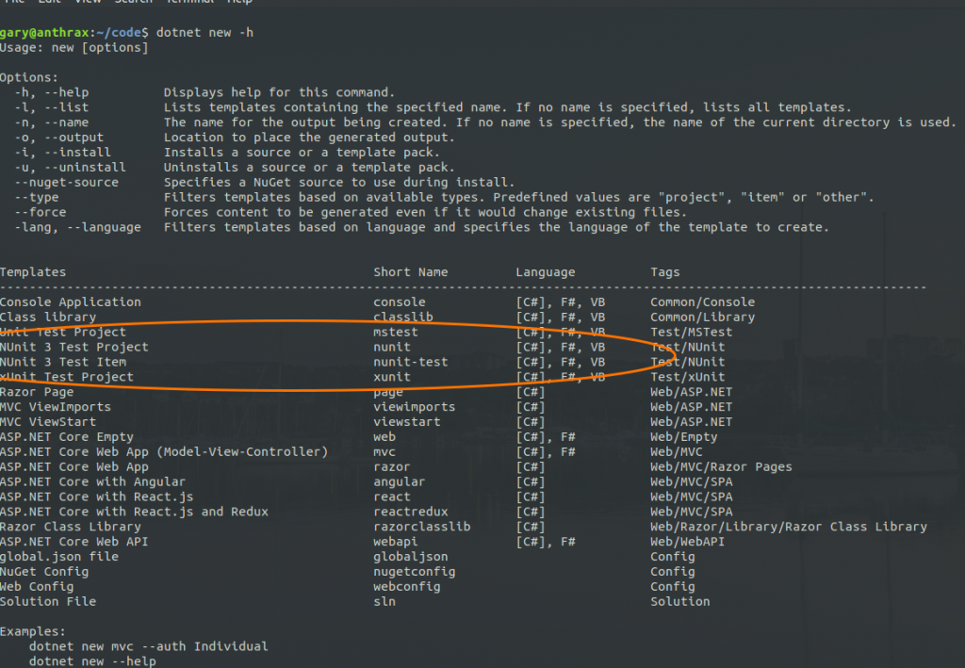
Task: Click the 'razorclasslib' short name
Action: tap(421, 527)
